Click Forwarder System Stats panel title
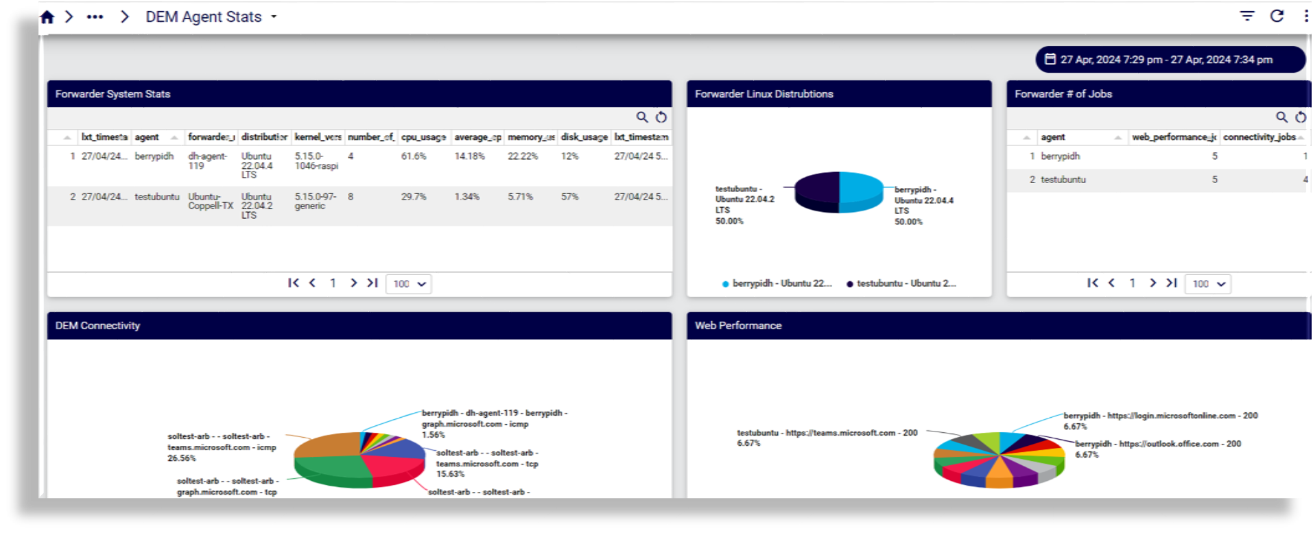 pos(113,94)
